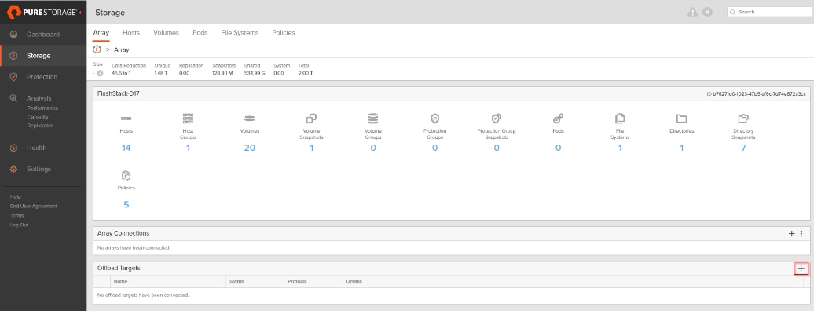Click the Protection Groups icon
This screenshot has height=311, width=814.
(x=435, y=119)
